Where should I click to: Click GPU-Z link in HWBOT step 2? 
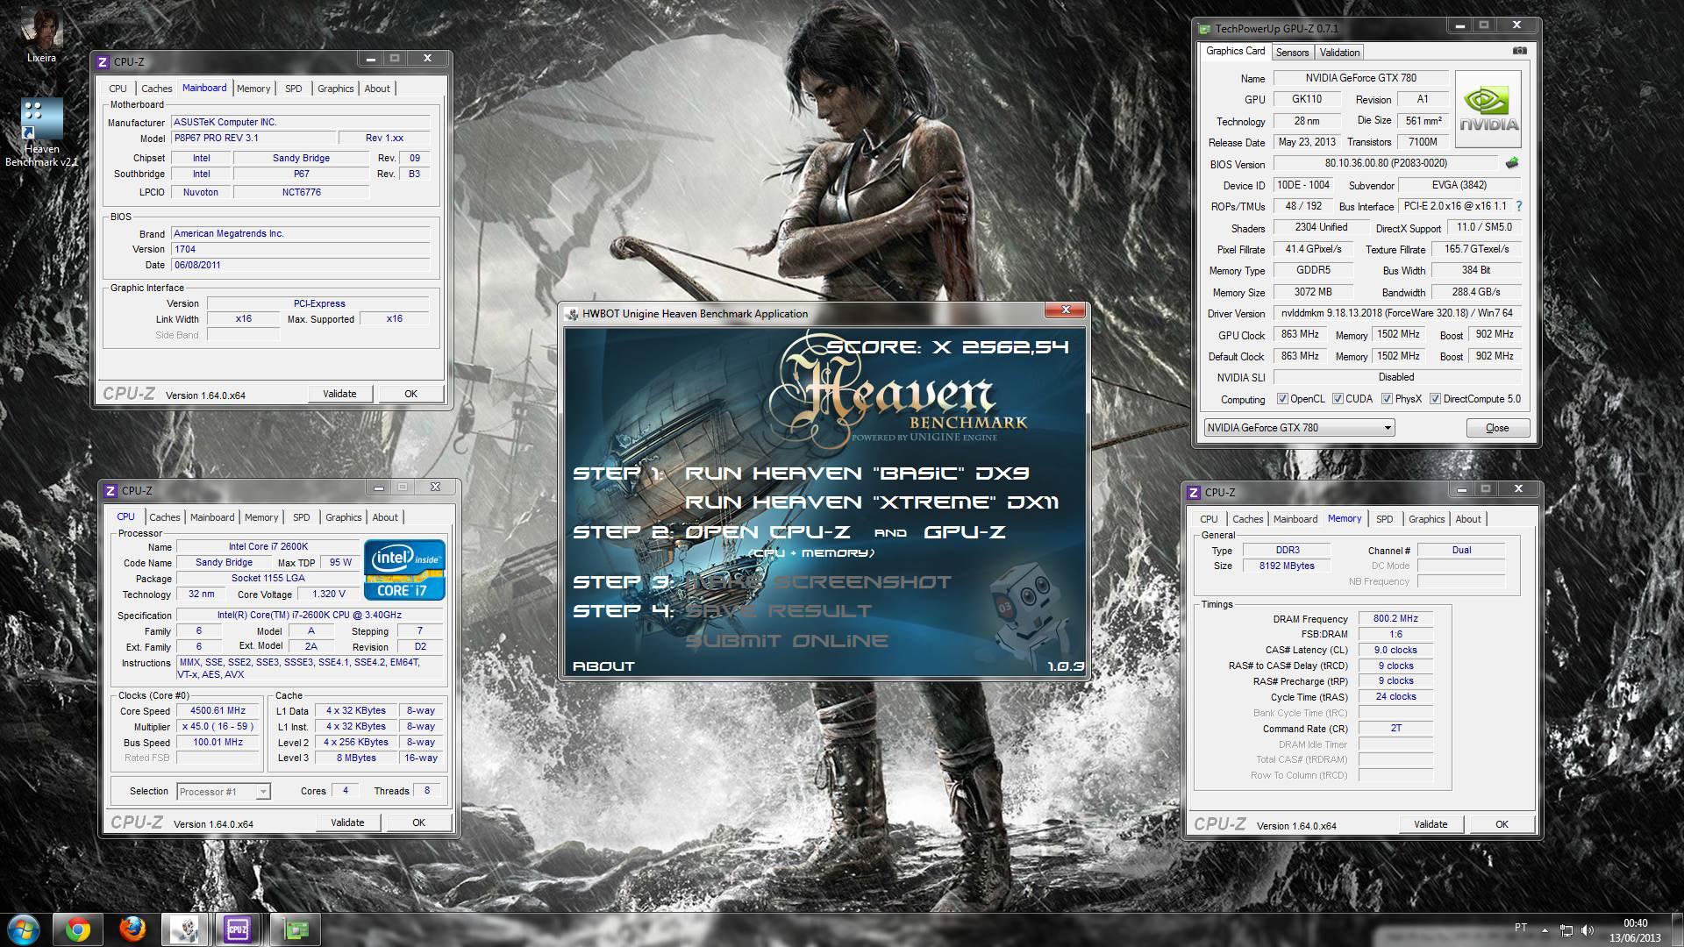964,532
